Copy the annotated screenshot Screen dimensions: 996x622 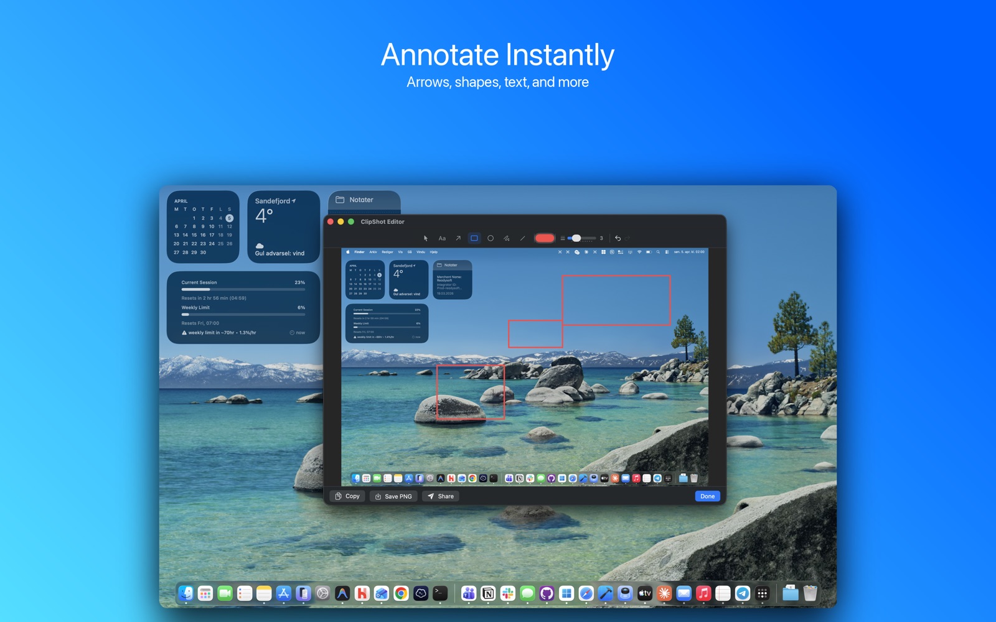[x=347, y=496]
